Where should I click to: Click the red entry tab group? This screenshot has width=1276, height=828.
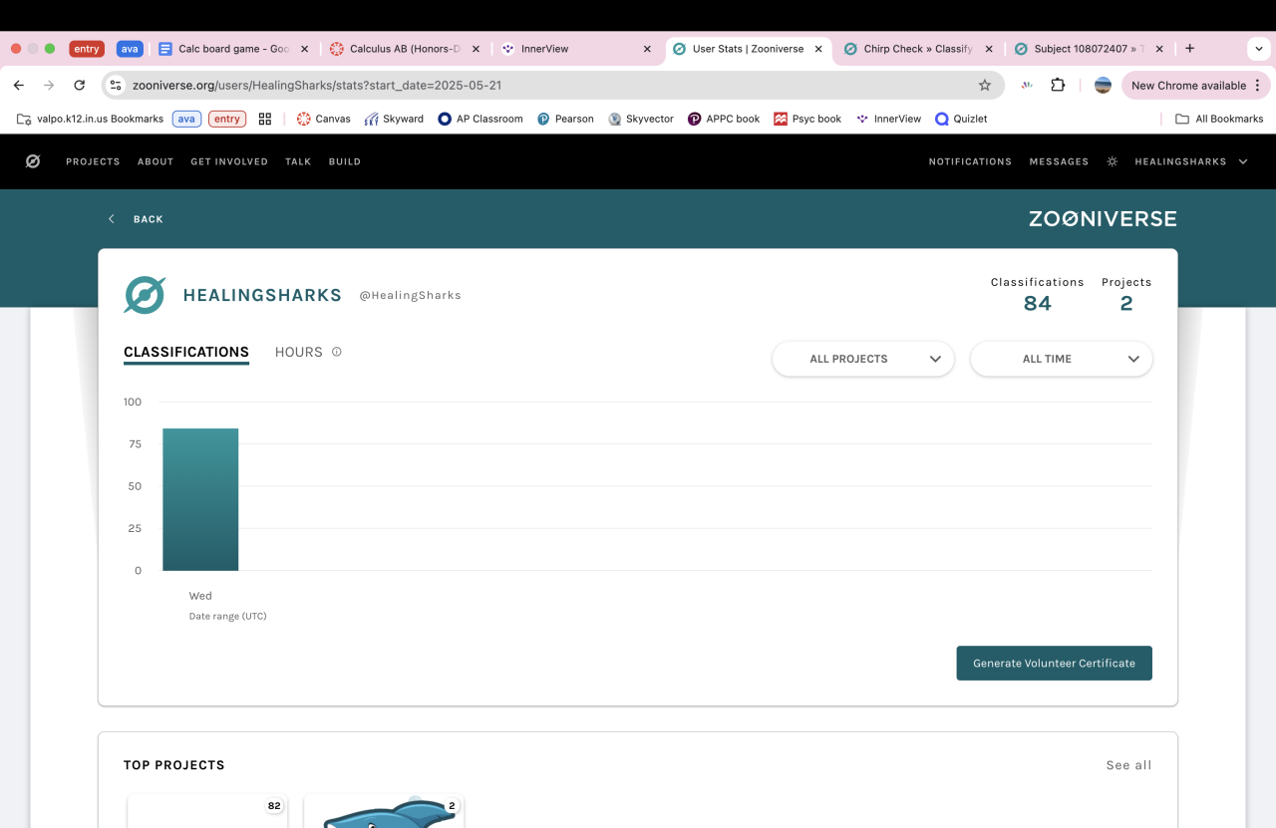point(87,49)
